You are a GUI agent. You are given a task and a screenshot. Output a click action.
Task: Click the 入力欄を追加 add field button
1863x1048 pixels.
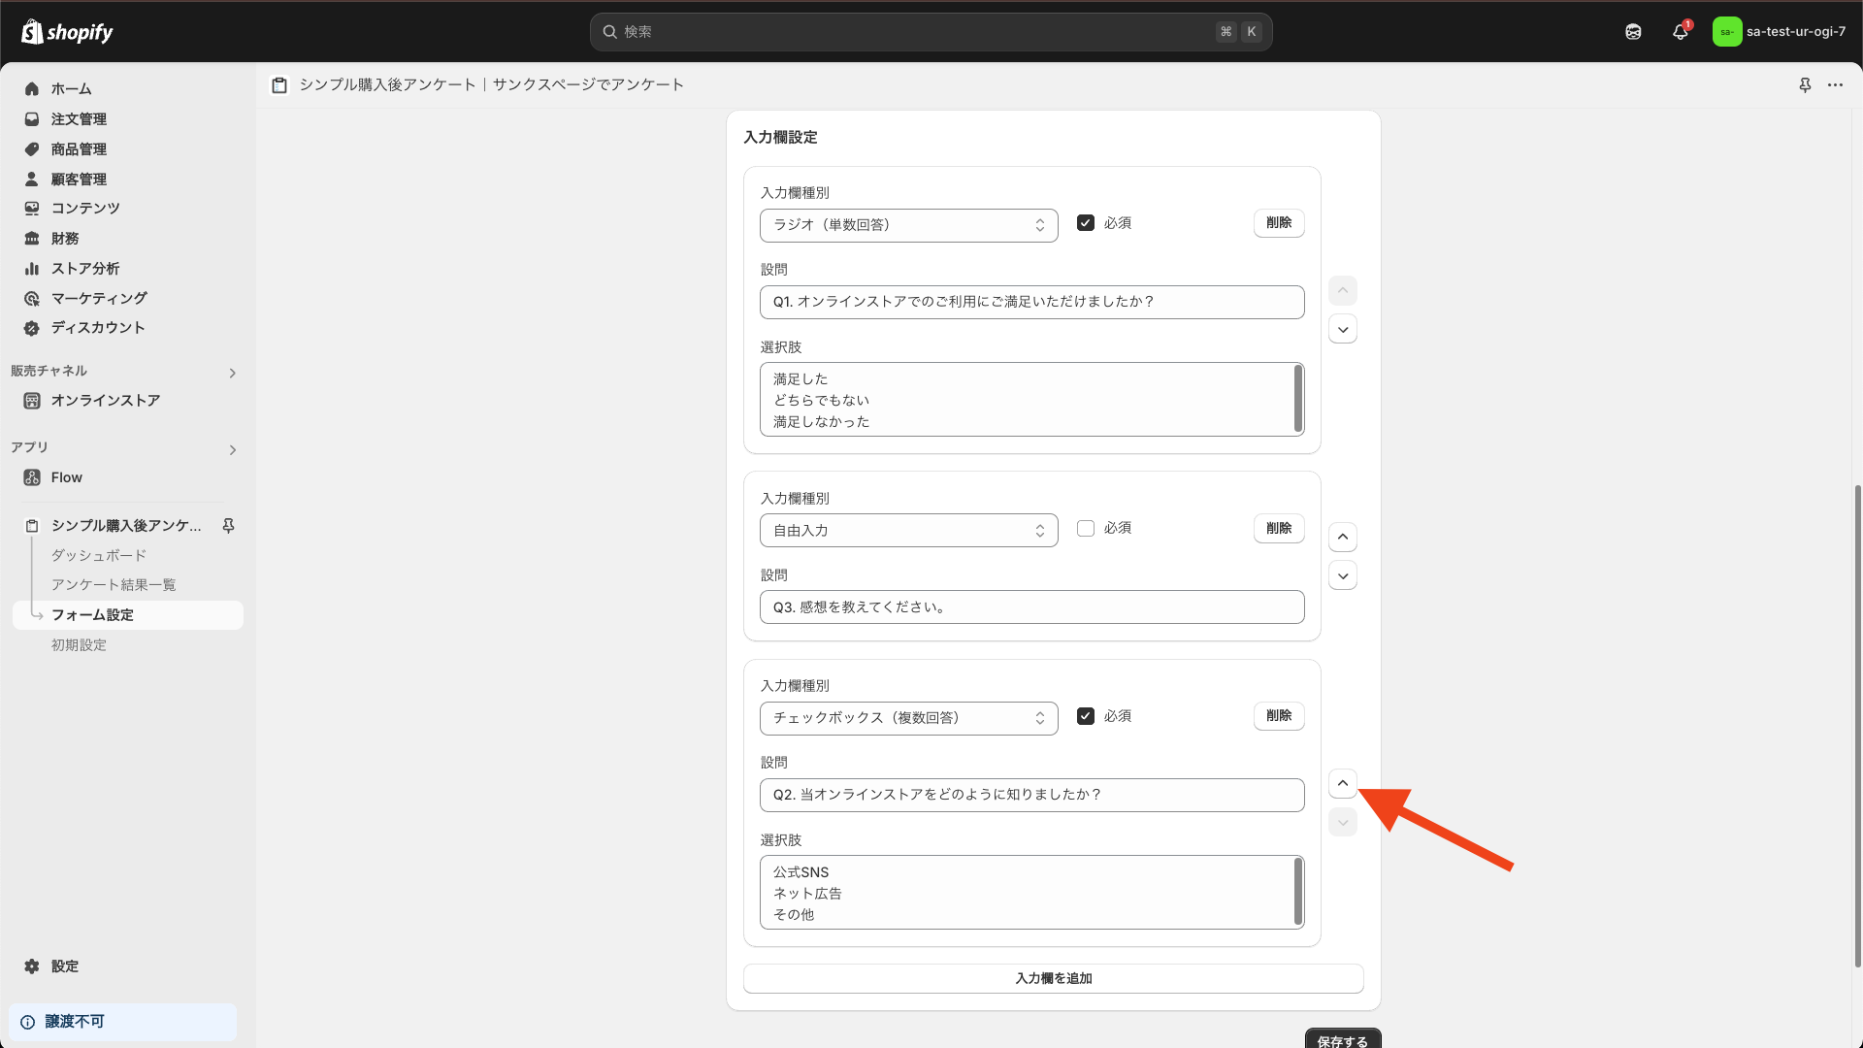[x=1053, y=978]
